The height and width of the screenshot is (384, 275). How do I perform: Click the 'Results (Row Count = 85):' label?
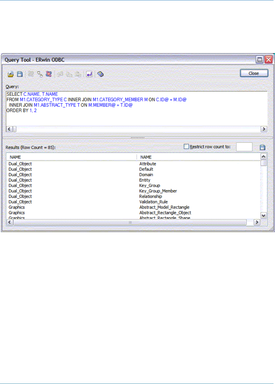tap(30, 148)
